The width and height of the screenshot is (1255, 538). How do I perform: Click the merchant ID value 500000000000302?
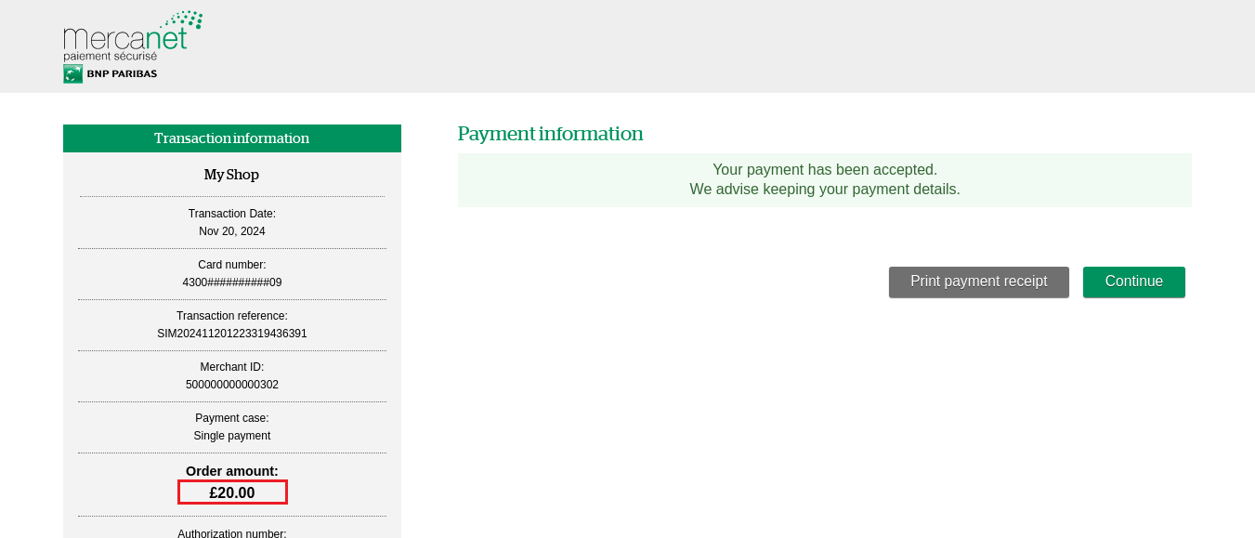click(231, 385)
